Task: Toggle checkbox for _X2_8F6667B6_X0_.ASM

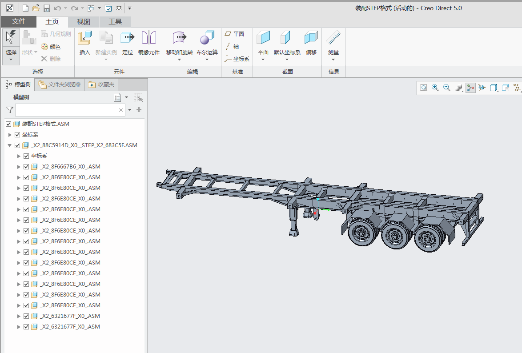Action: pos(26,167)
